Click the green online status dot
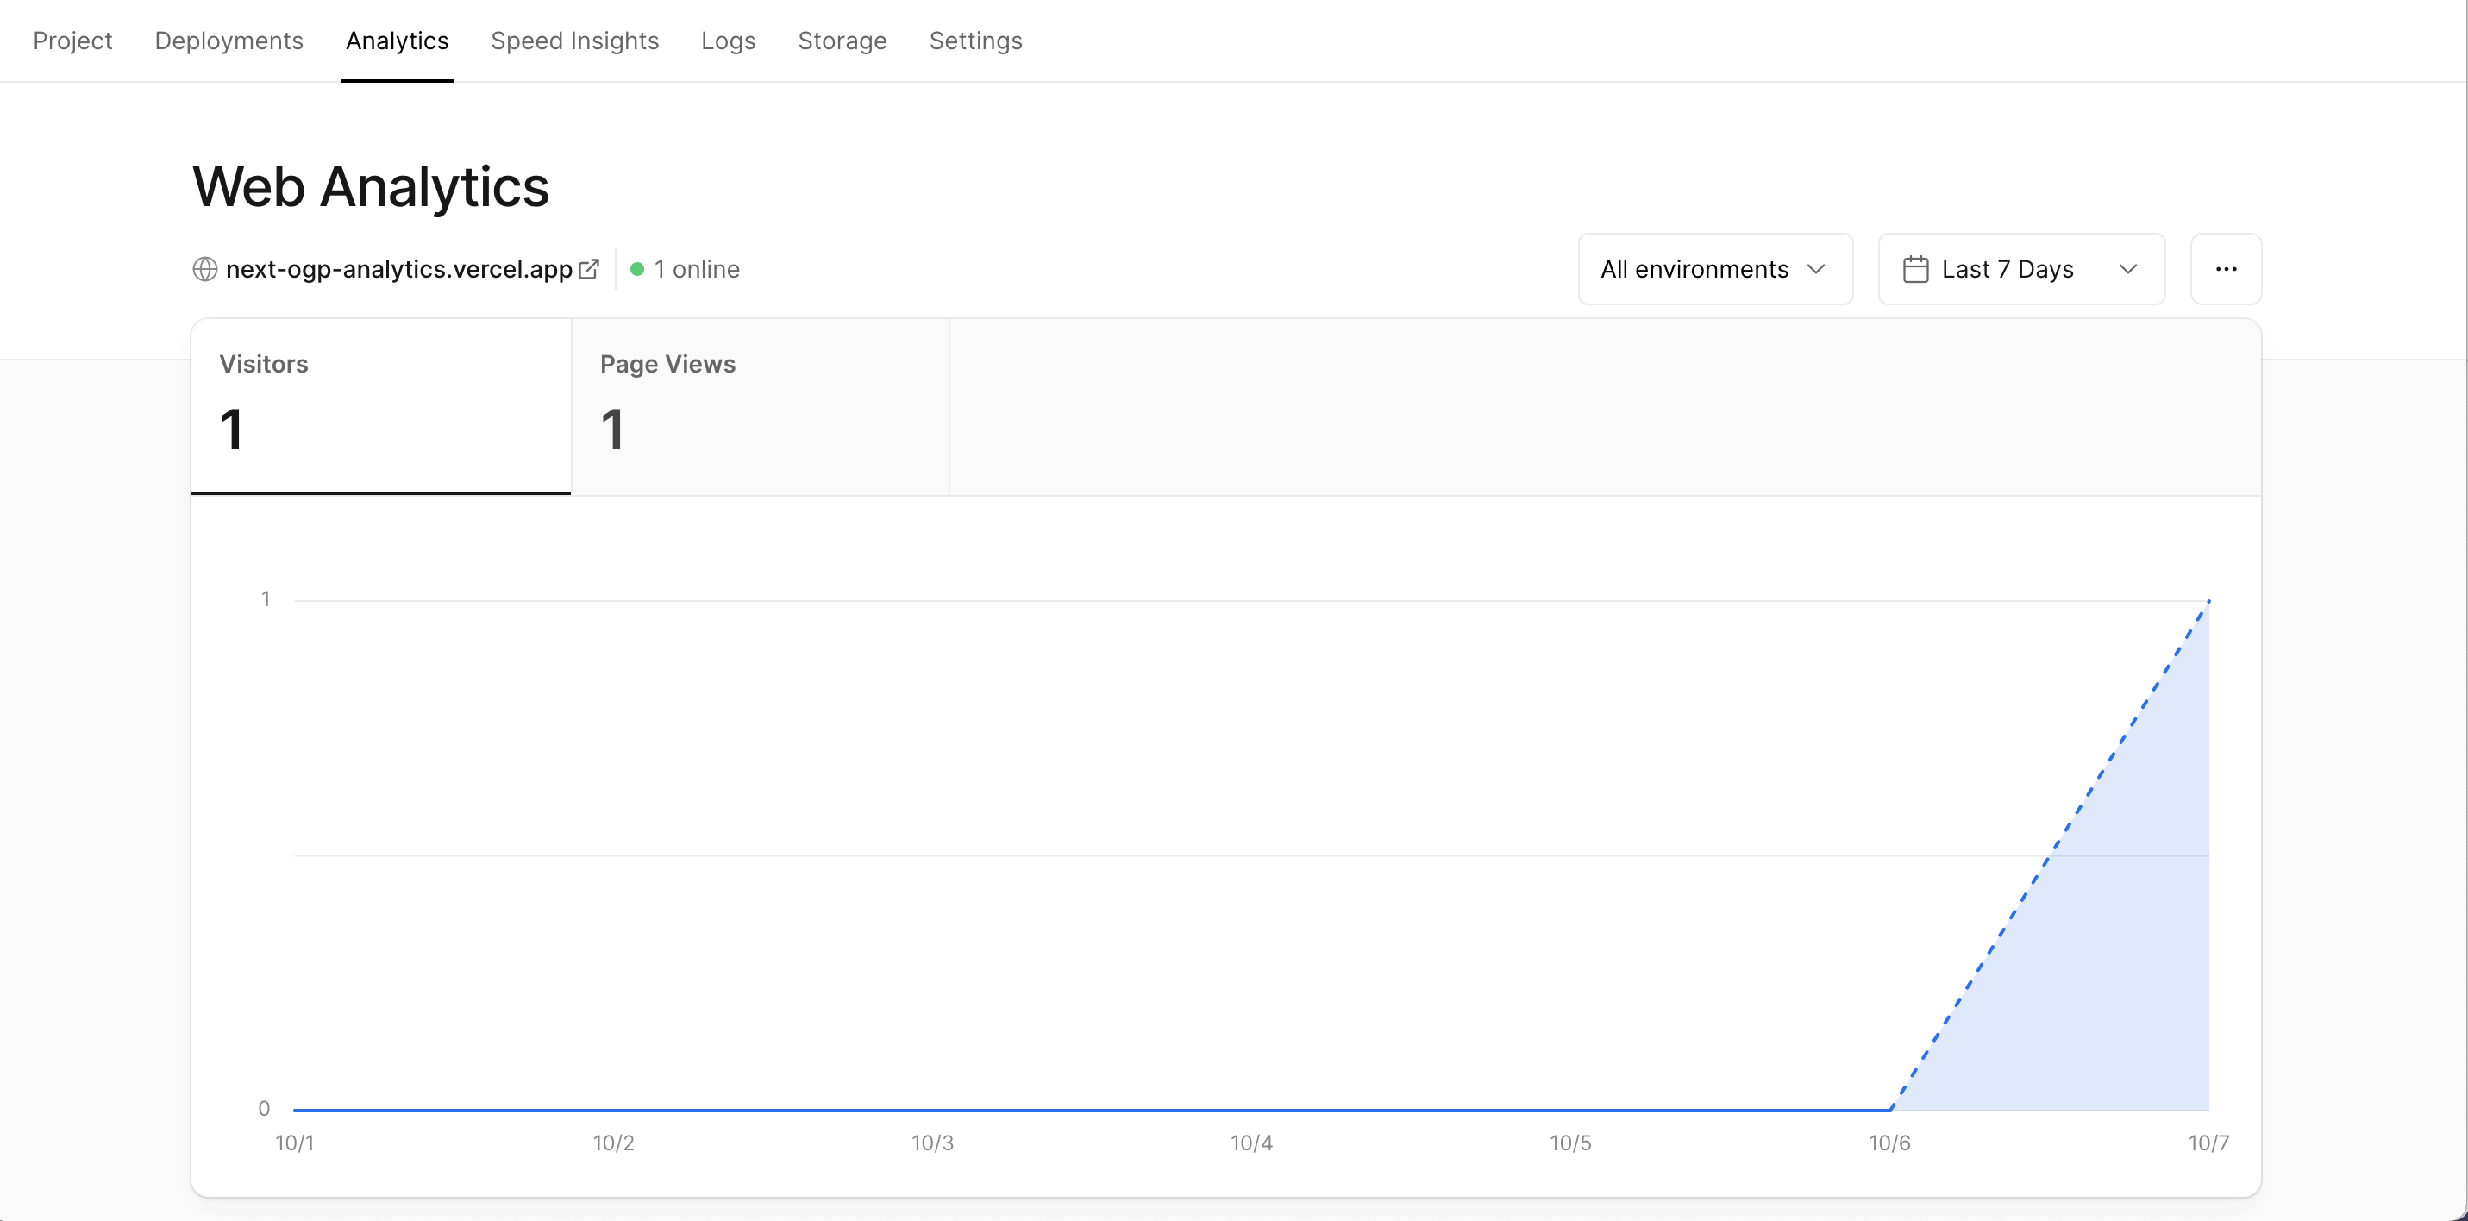 (637, 269)
